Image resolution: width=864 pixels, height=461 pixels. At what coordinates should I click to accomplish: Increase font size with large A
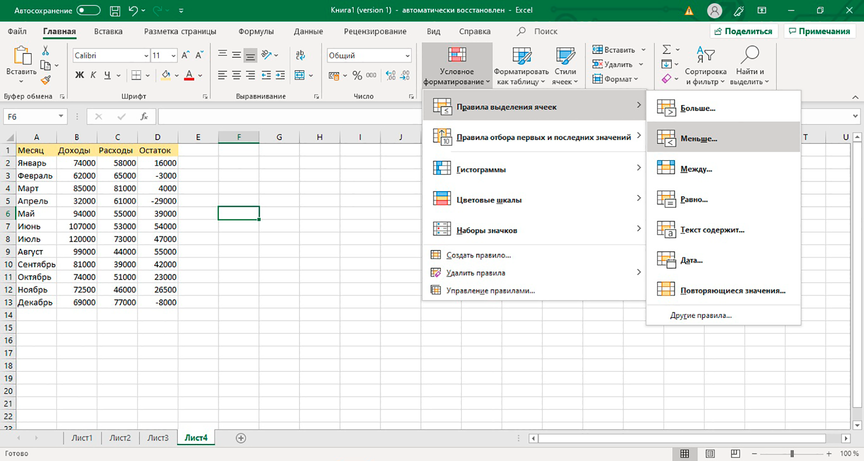[185, 55]
